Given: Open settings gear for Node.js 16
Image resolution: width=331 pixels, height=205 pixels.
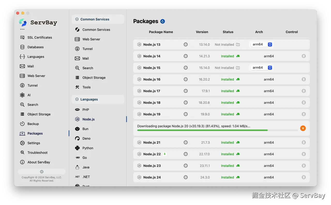Looking at the screenshot, I should click(185, 79).
